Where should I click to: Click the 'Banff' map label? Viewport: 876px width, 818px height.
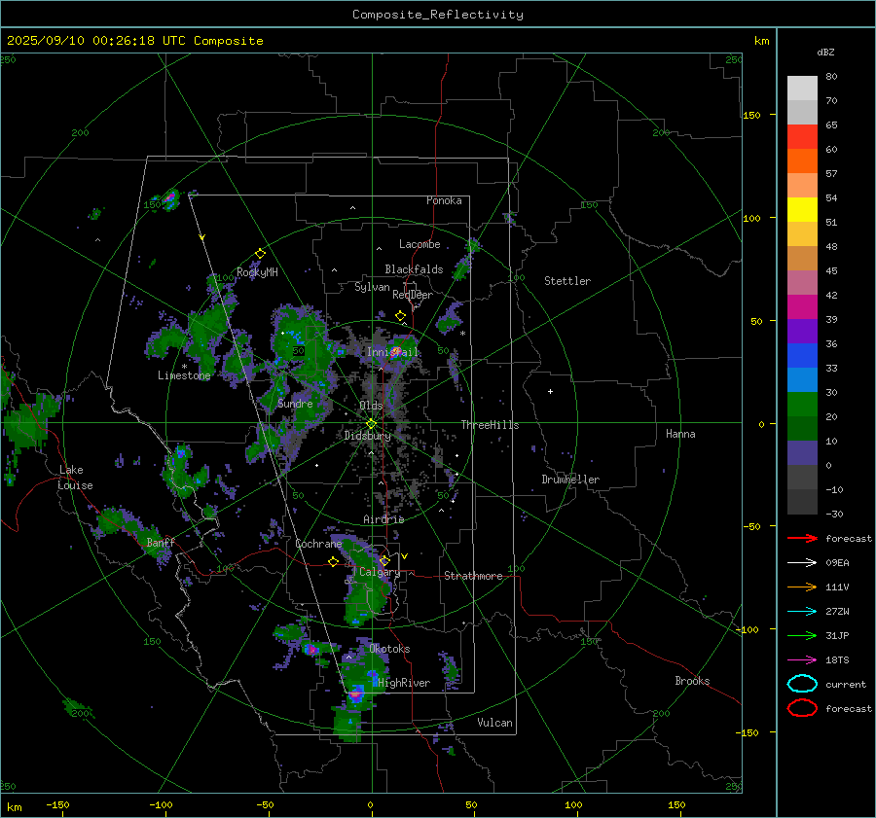click(x=161, y=542)
